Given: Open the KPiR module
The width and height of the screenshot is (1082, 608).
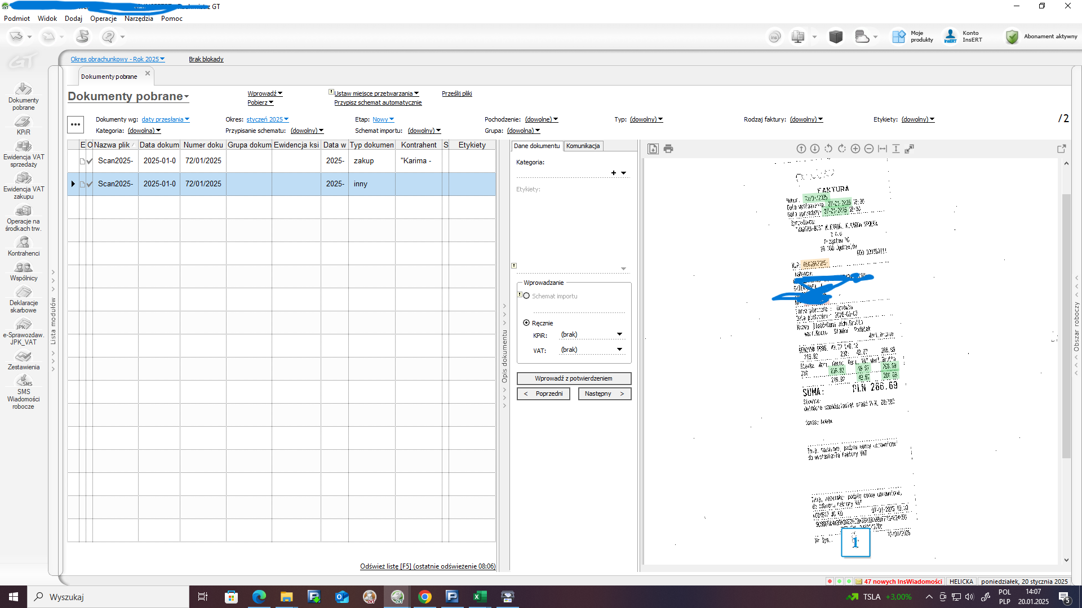Looking at the screenshot, I should point(23,126).
